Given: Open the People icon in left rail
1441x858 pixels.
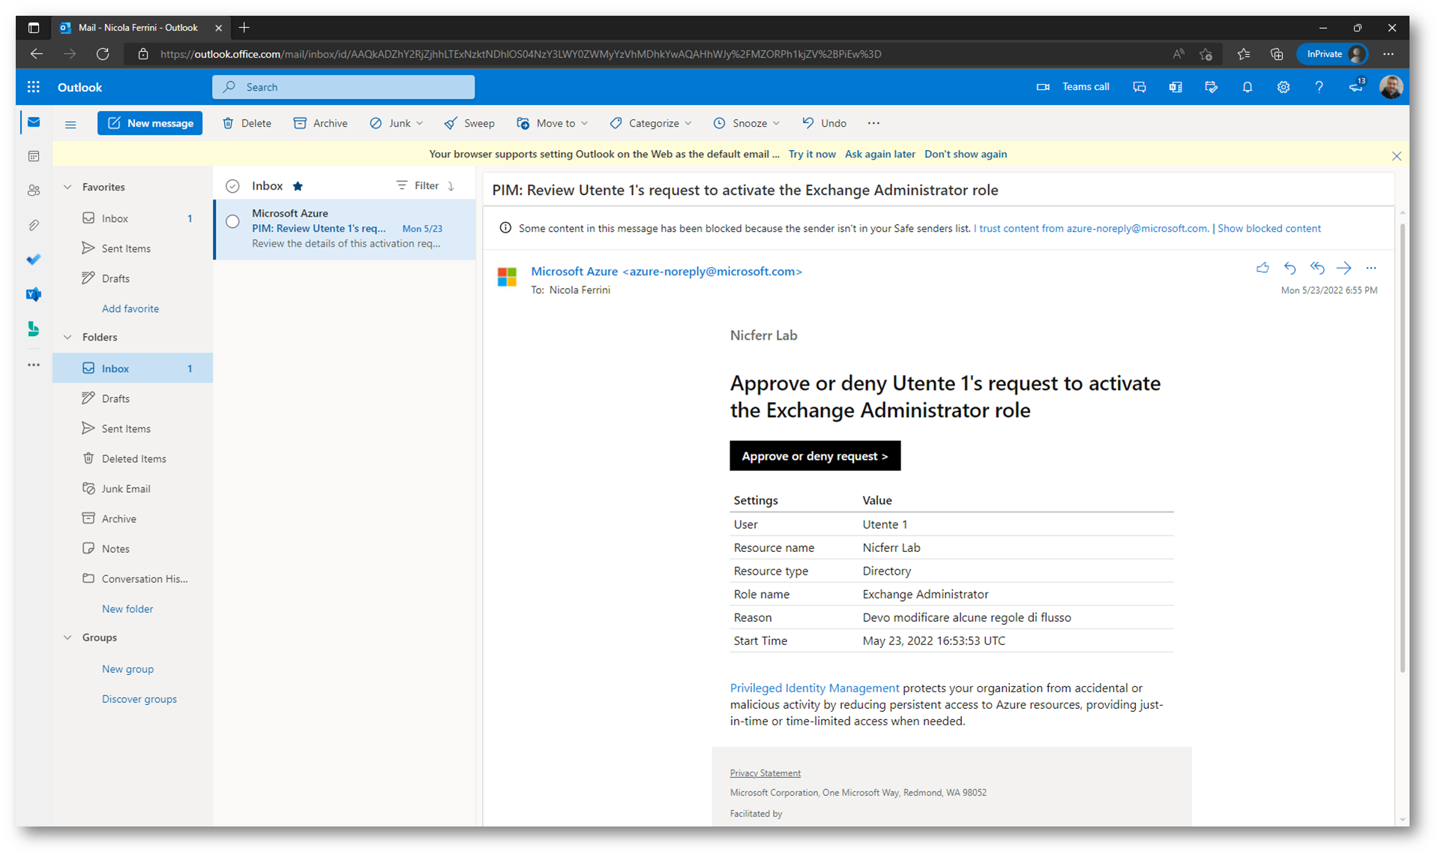Looking at the screenshot, I should click(x=34, y=190).
